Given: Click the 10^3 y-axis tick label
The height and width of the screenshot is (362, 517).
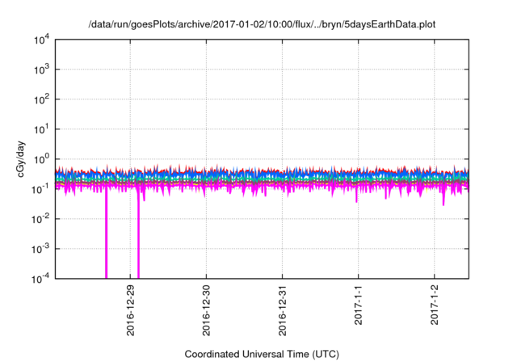Looking at the screenshot, I should [41, 69].
